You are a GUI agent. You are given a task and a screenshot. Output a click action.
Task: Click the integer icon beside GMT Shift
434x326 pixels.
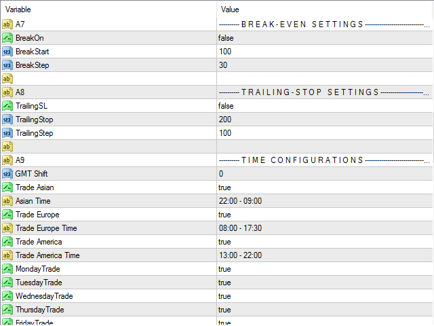pos(7,174)
